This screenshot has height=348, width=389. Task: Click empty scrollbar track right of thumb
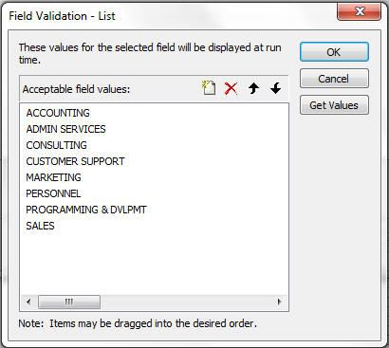click(x=187, y=302)
